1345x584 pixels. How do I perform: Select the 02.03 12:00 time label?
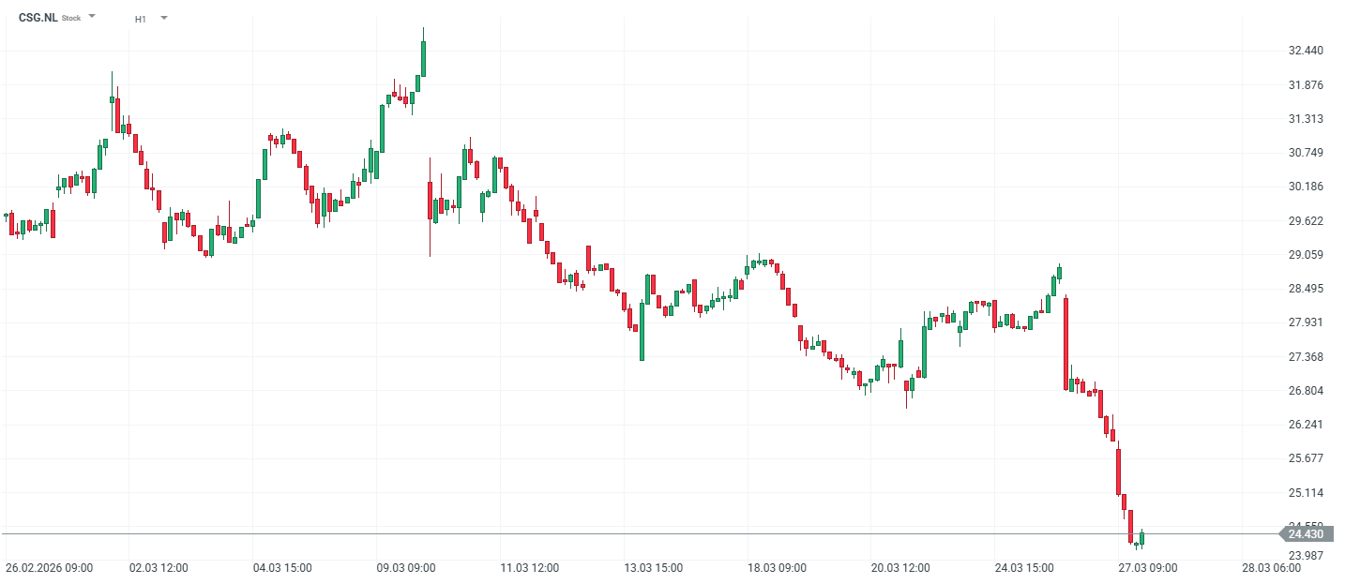(x=159, y=568)
